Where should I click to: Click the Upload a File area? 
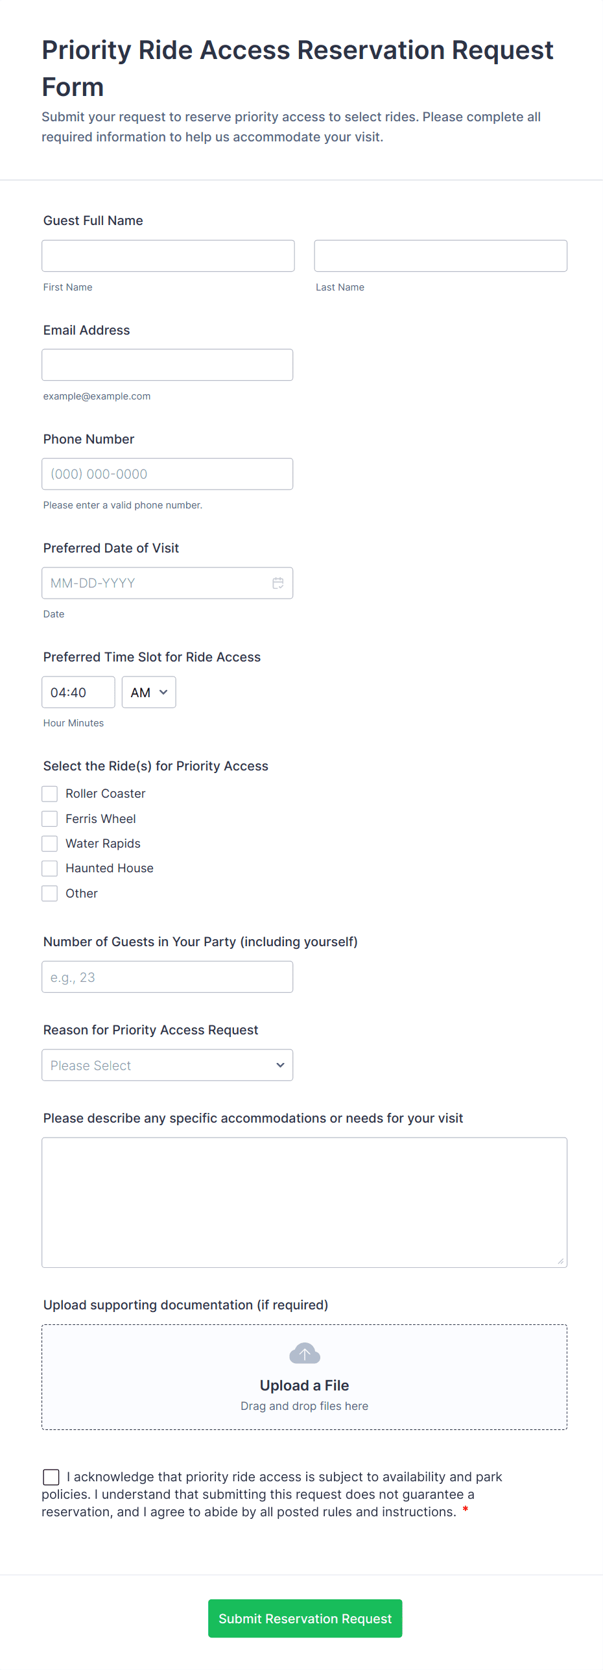pos(304,1386)
